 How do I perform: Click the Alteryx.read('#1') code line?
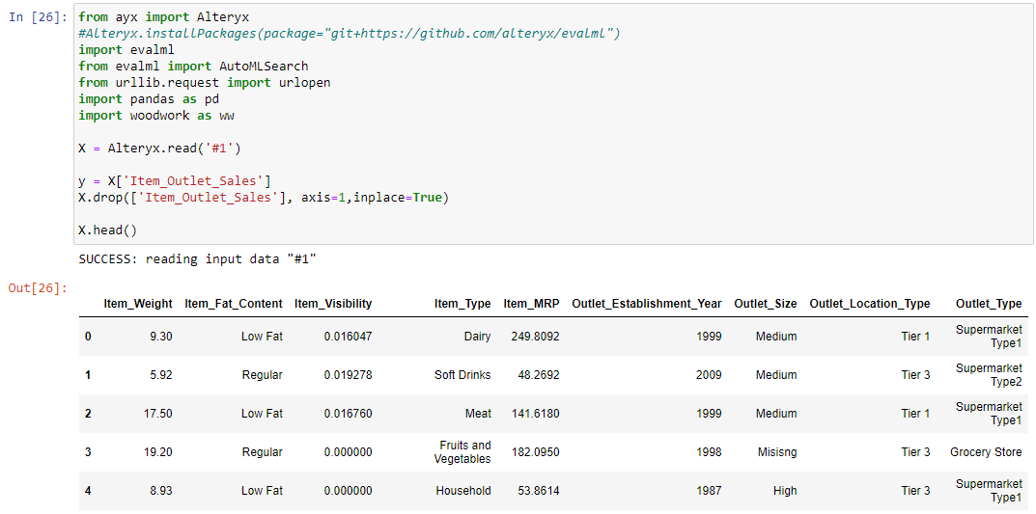pyautogui.click(x=159, y=149)
